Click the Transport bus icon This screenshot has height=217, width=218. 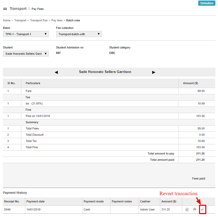(x=5, y=9)
